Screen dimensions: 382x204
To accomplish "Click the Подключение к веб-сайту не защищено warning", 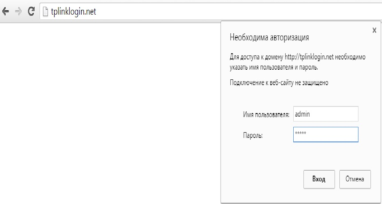I will pyautogui.click(x=279, y=82).
